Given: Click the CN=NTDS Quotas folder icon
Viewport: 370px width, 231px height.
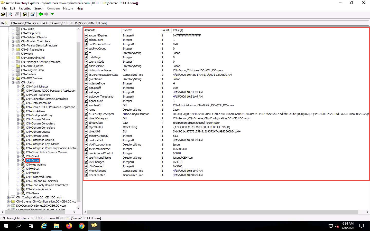Looking at the screenshot, I should (18, 66).
